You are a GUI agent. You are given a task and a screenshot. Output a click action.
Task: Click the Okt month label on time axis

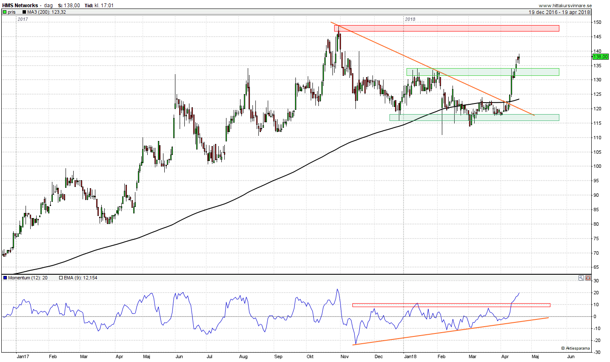(x=310, y=356)
